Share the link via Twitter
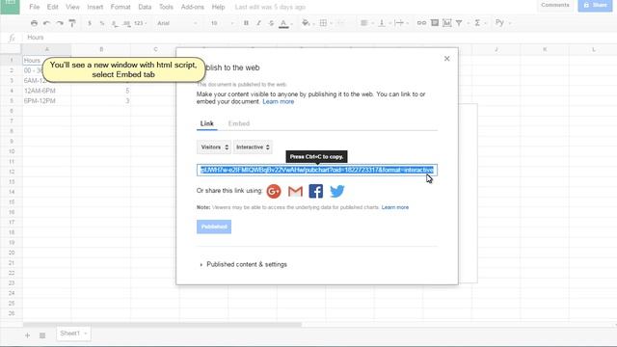Image resolution: width=617 pixels, height=347 pixels. pos(337,191)
